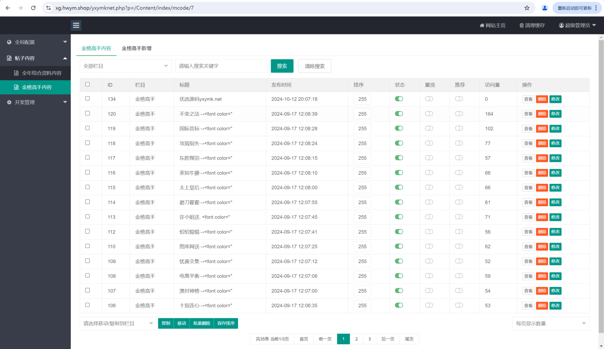604x349 pixels.
Task: Open the browser profile avatar icon
Action: click(x=544, y=8)
